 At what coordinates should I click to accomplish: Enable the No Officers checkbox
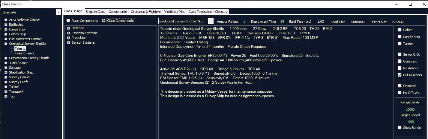pyautogui.click(x=400, y=93)
